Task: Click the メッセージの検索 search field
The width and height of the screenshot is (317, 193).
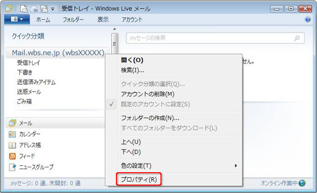Action: (x=215, y=38)
